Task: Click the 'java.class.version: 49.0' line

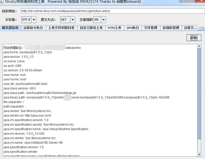Action: coord(20,88)
